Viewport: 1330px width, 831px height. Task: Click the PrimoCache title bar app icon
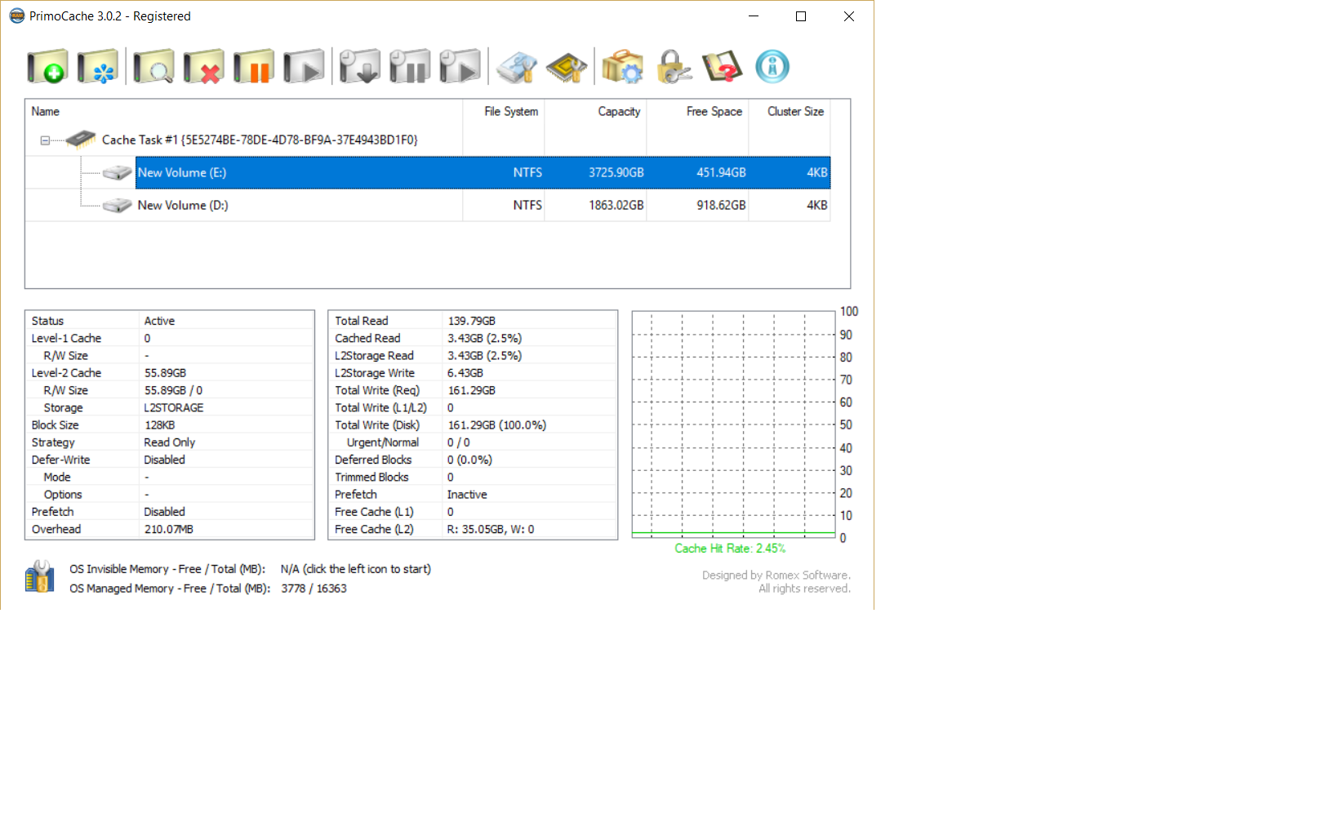(16, 16)
